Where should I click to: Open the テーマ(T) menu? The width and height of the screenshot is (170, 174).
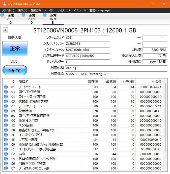click(49, 10)
